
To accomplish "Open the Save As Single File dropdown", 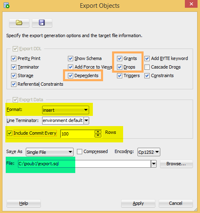I will tap(49, 152).
